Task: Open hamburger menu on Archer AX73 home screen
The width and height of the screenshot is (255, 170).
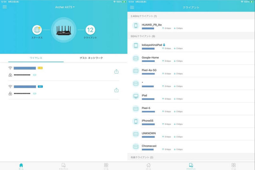Action: [x=5, y=7]
